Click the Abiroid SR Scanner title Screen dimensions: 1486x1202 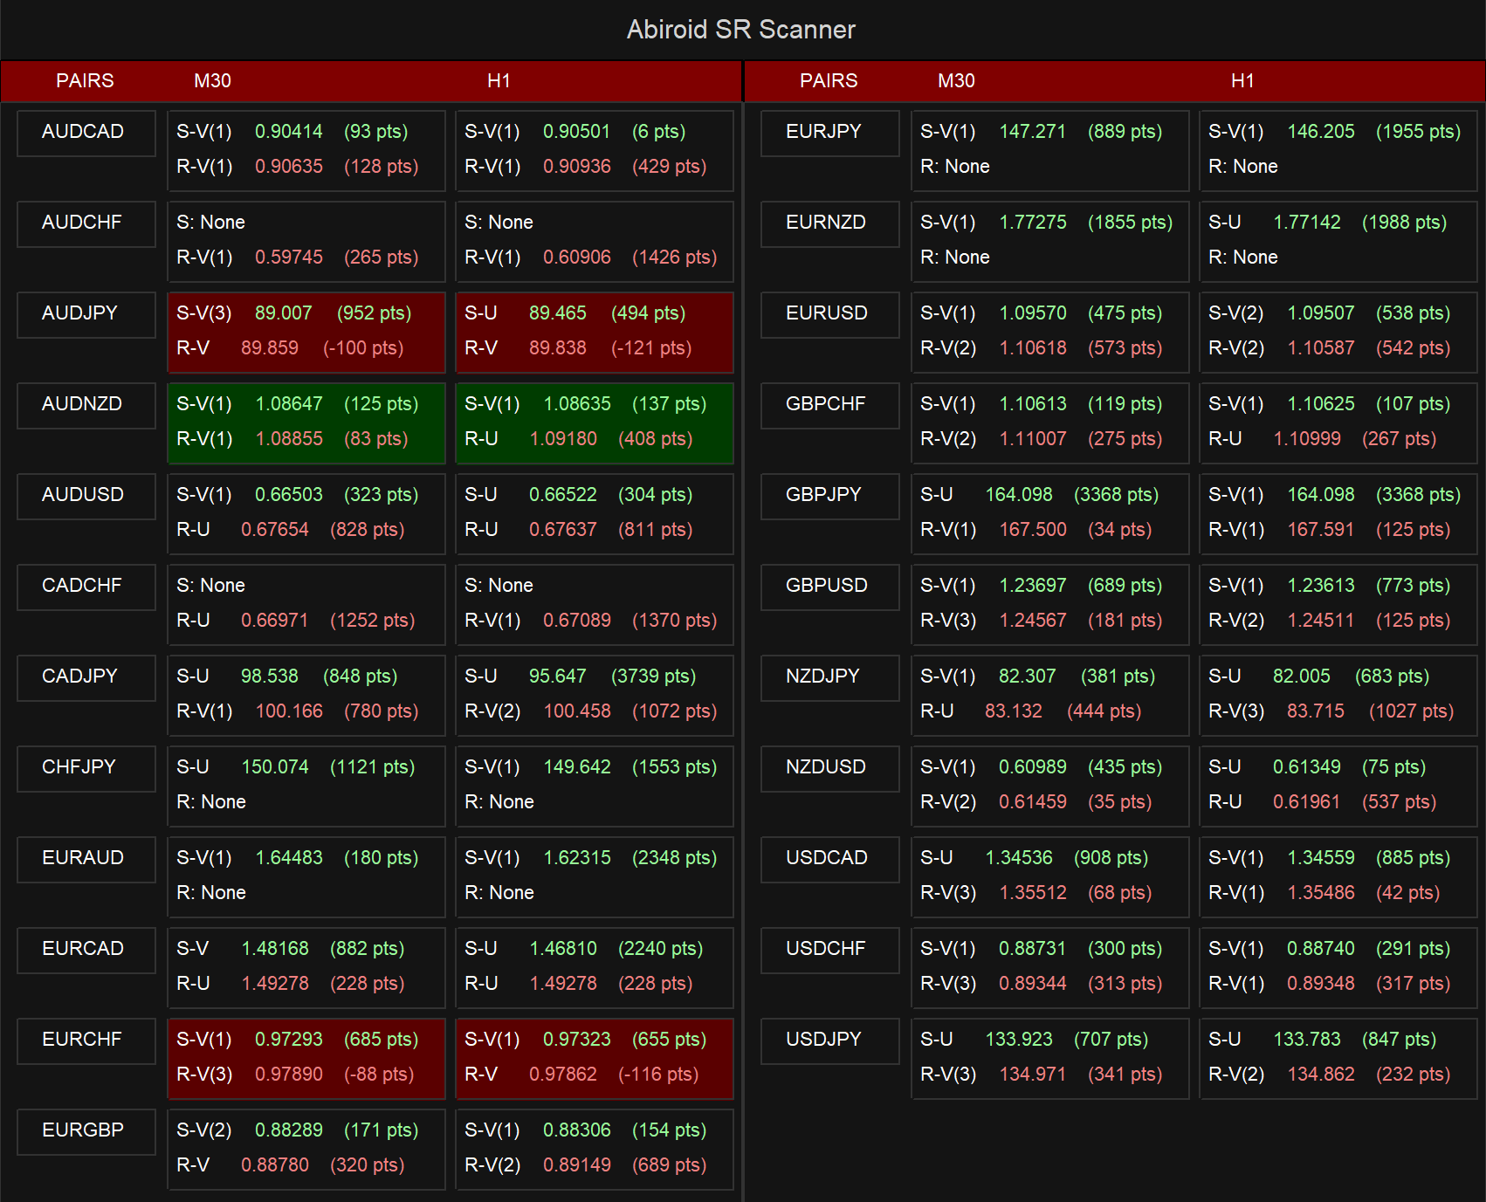tap(741, 30)
